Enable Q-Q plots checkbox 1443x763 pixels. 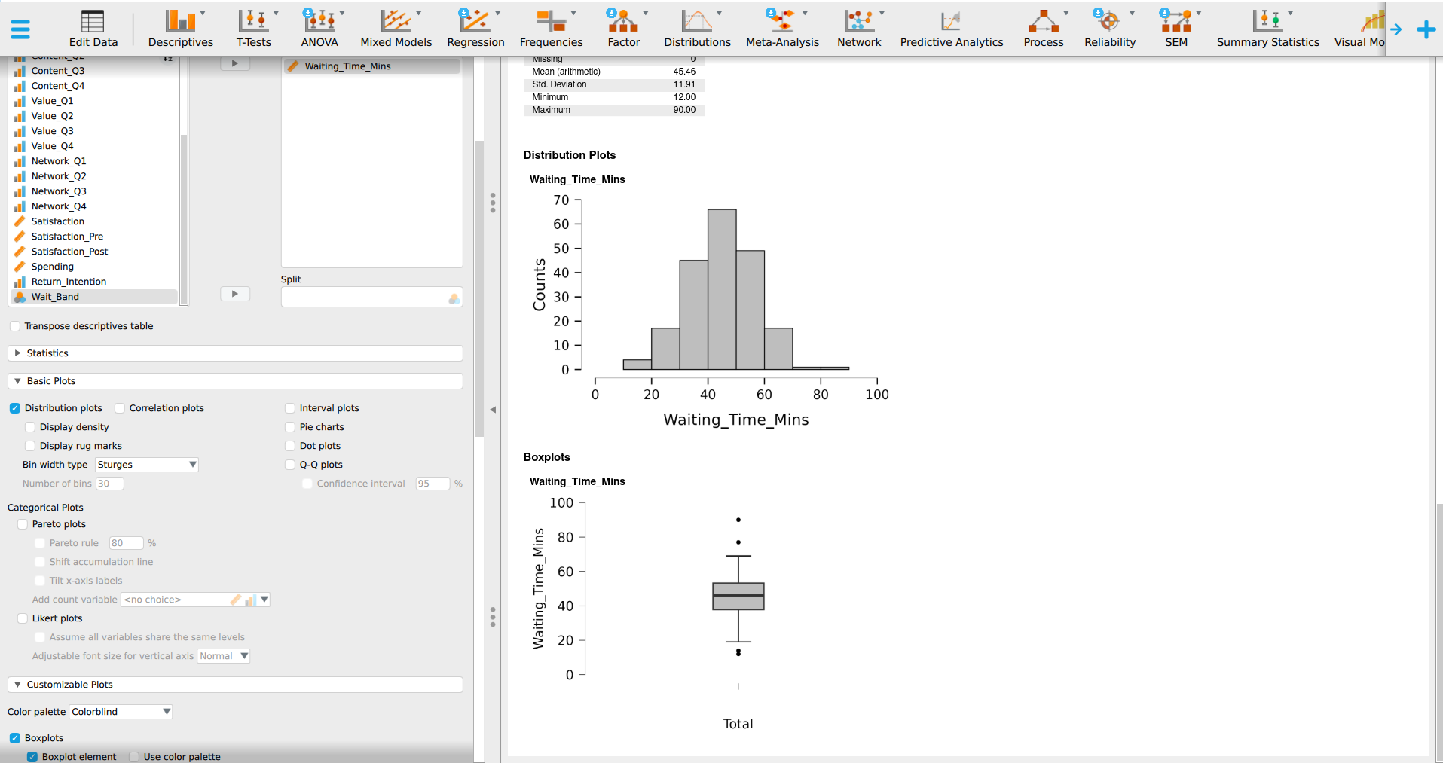click(x=290, y=465)
